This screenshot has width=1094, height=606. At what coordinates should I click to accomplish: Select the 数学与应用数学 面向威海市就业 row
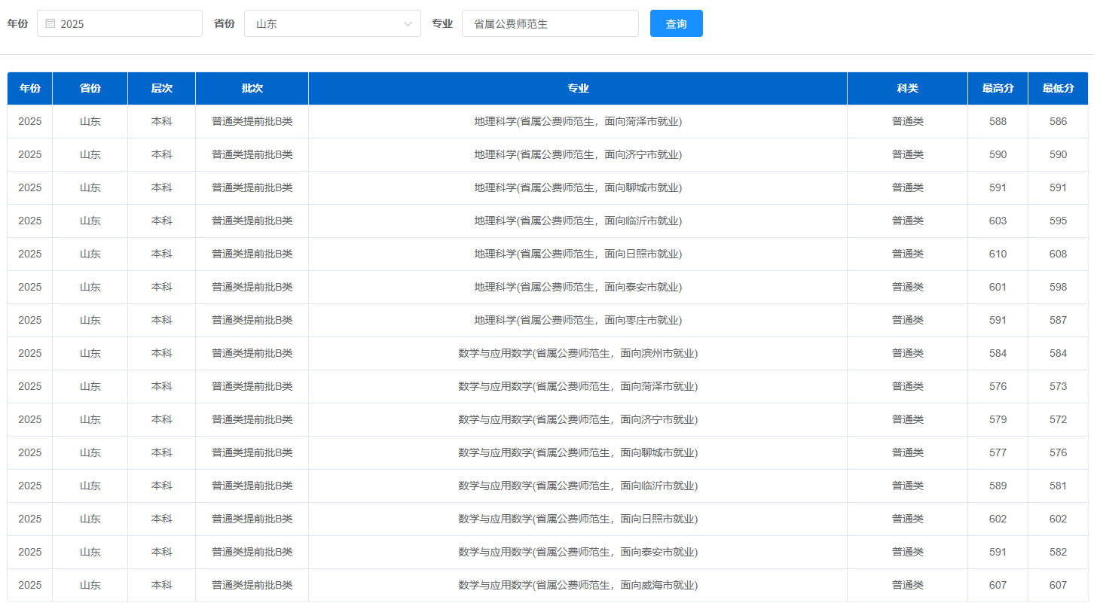(578, 585)
